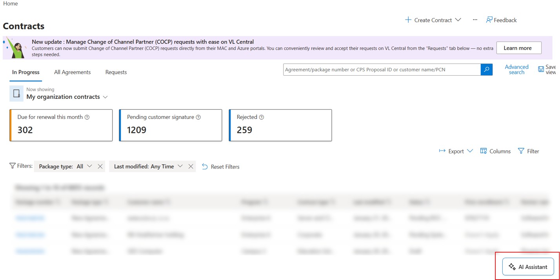
Task: Click Reset Filters
Action: pyautogui.click(x=220, y=167)
